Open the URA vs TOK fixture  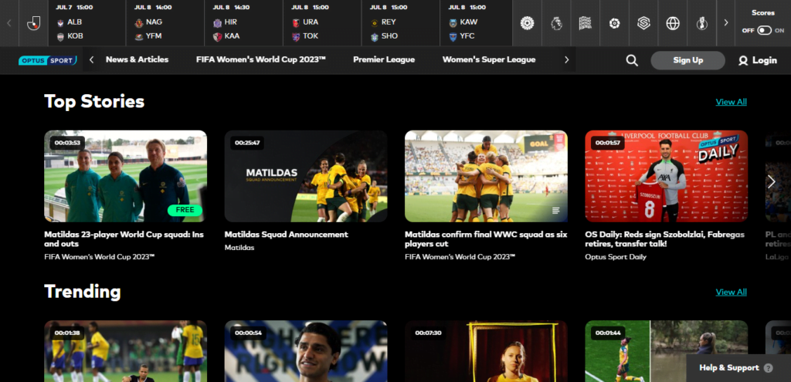[x=322, y=23]
